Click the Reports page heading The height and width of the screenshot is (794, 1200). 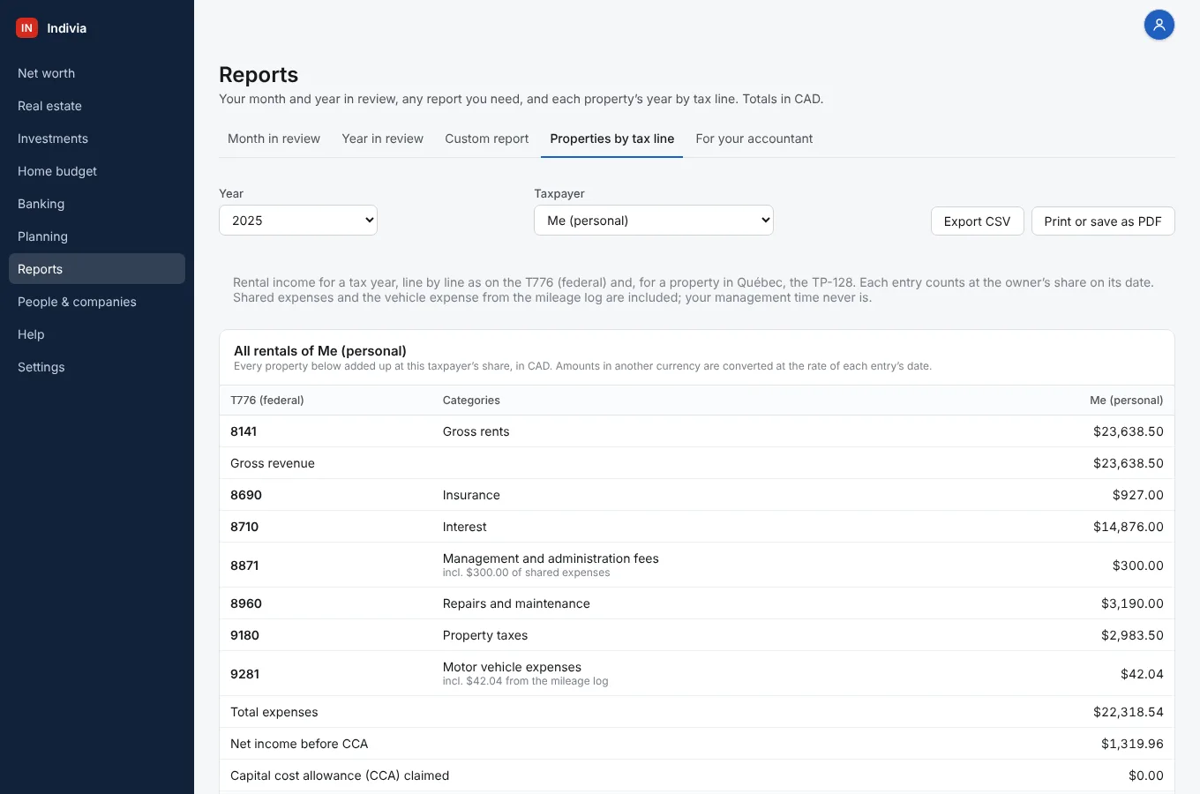pos(259,75)
